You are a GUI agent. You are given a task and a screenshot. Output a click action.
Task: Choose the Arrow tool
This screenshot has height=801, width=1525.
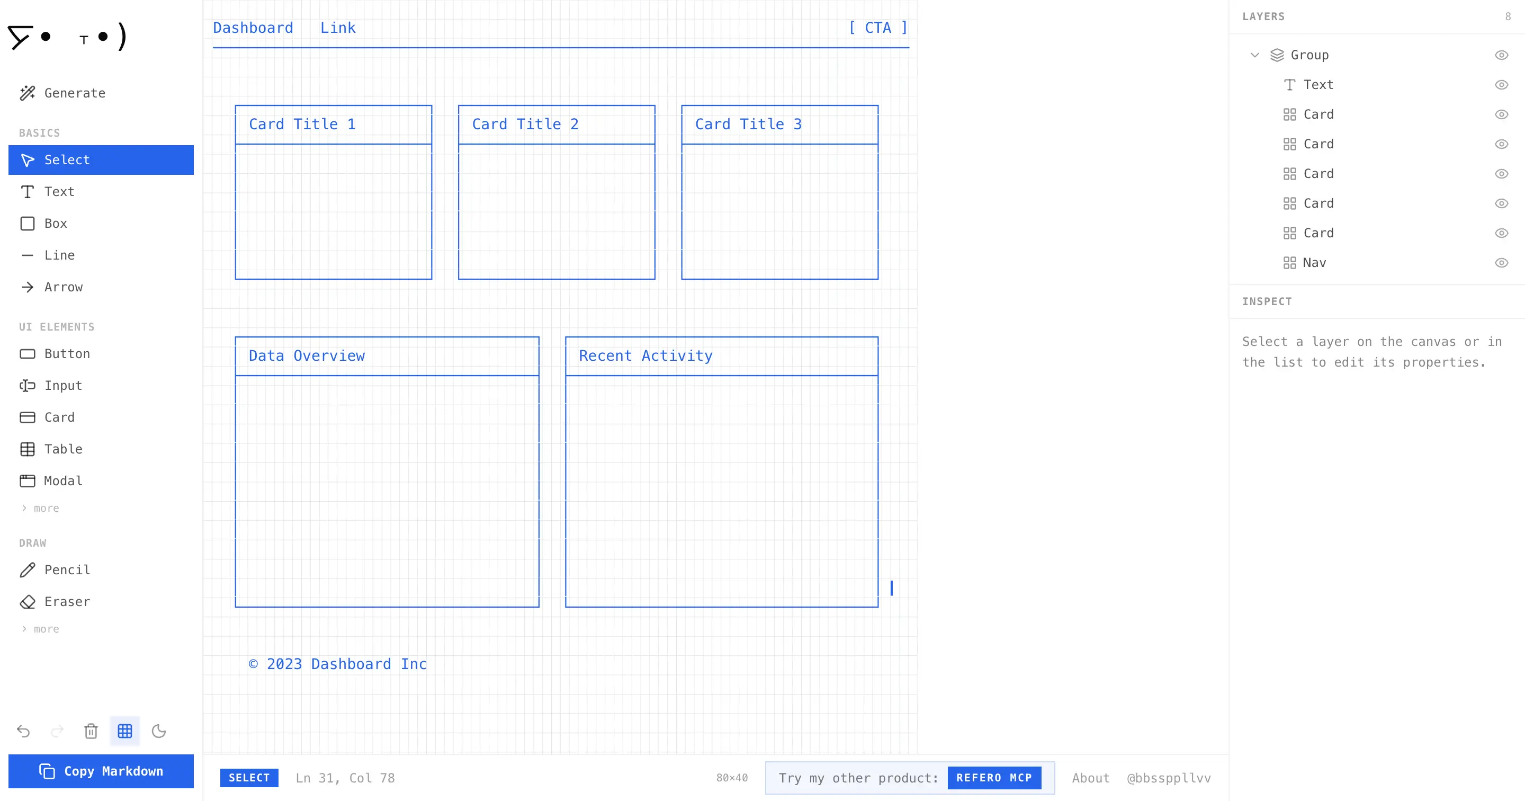101,287
